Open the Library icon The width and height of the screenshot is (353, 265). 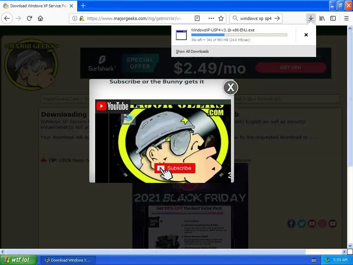click(x=322, y=18)
